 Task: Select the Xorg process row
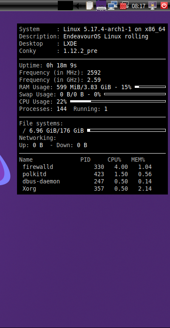point(87,189)
